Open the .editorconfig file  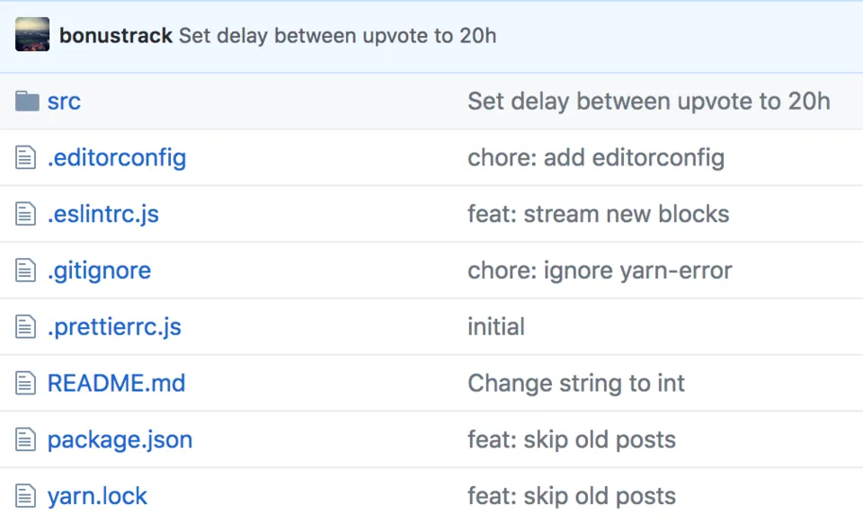coord(117,158)
